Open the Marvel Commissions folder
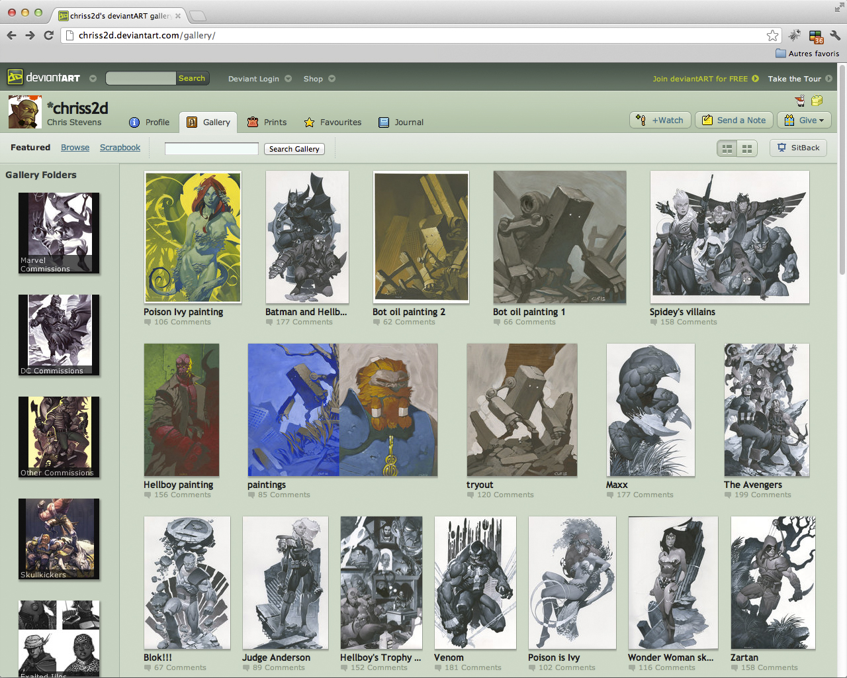Viewport: 847px width, 678px height. (x=59, y=233)
